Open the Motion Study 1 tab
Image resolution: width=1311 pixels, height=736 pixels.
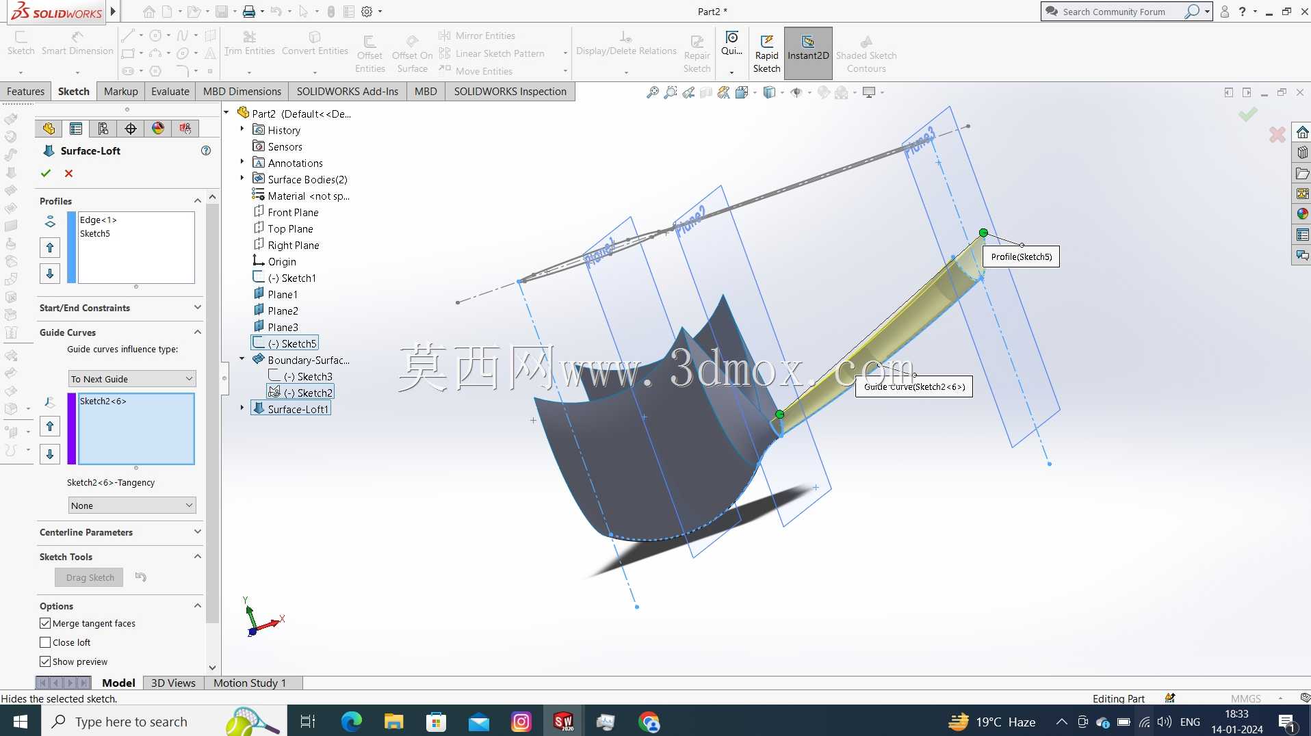[250, 683]
